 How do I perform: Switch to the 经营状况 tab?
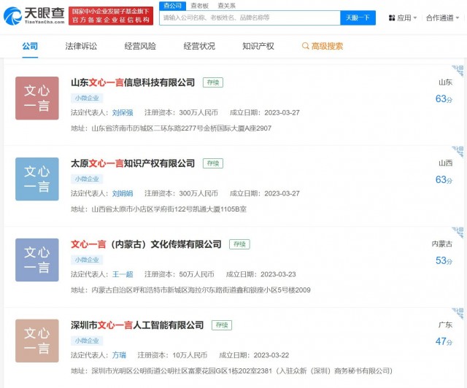click(x=199, y=46)
